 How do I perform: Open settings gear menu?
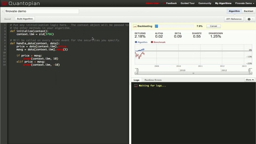250,19
